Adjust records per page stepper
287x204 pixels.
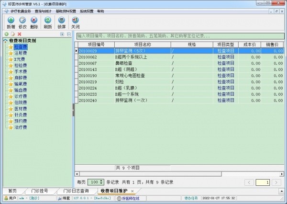point(101,182)
